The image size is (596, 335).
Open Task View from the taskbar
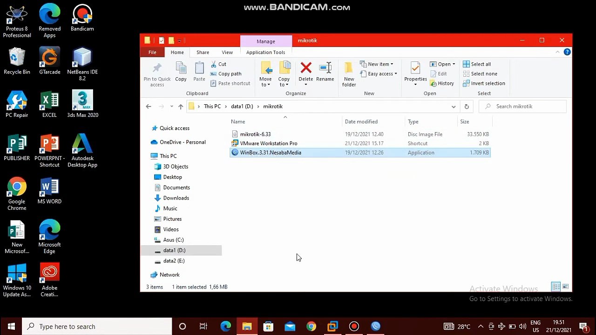[203, 327]
